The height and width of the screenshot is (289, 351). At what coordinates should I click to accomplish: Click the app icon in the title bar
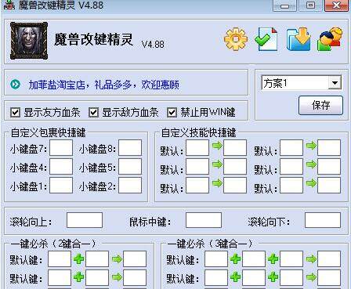coord(9,5)
